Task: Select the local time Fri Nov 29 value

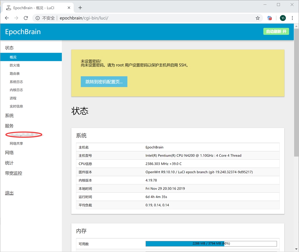Action: click(x=165, y=189)
